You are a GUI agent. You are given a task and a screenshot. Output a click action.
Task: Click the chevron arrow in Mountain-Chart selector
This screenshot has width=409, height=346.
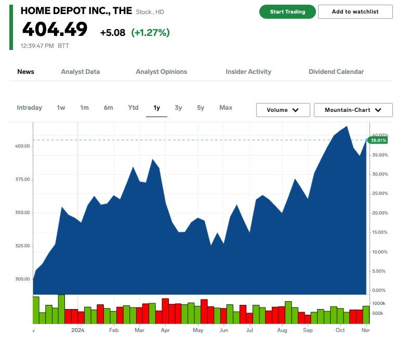[378, 110]
